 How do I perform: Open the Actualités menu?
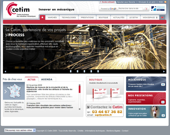click(119, 17)
